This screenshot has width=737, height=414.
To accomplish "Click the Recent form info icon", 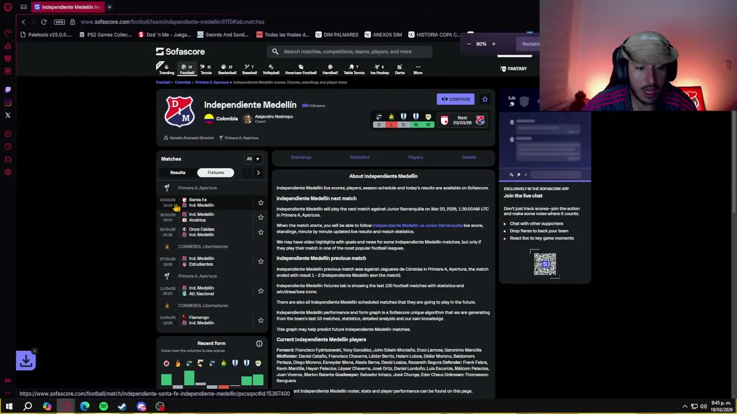I will 259,344.
